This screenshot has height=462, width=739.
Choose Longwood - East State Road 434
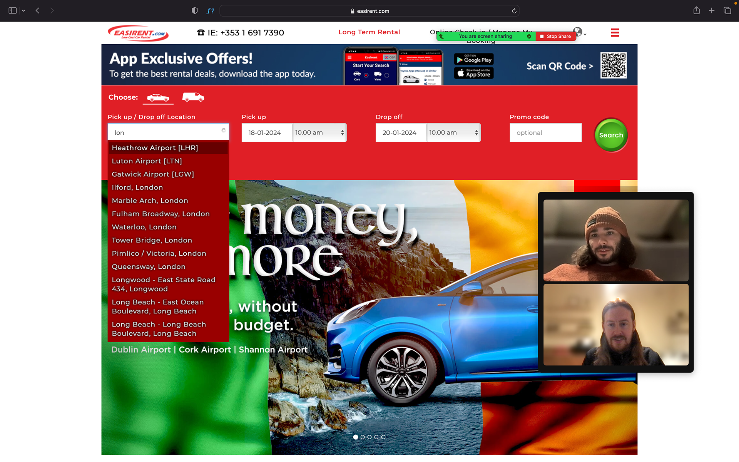(x=168, y=284)
